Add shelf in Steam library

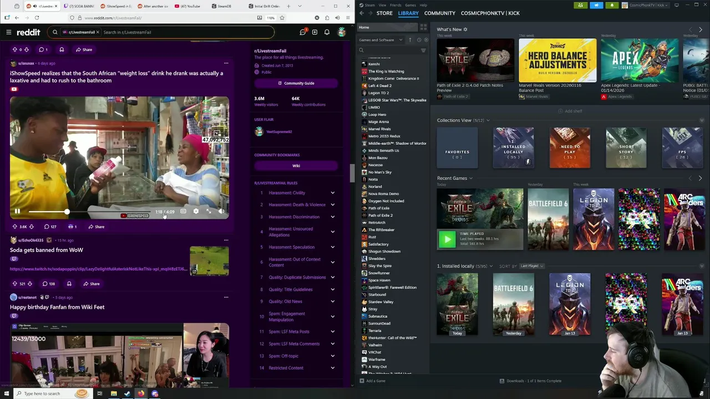pos(570,111)
